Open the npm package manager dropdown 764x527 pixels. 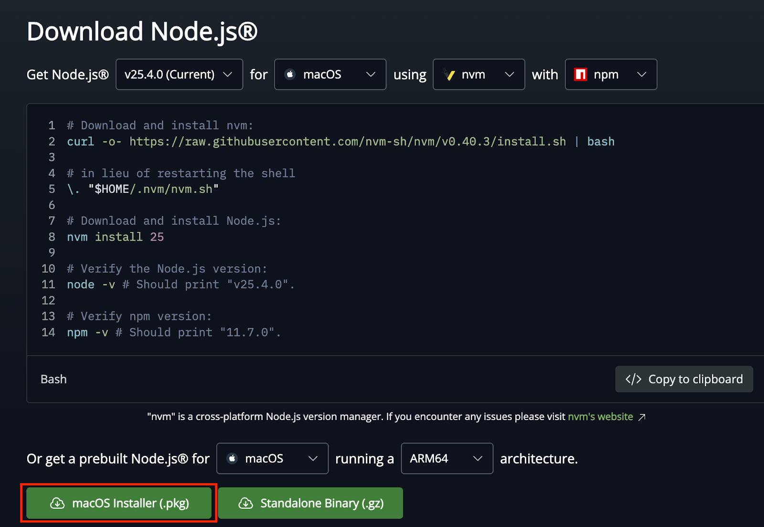611,74
